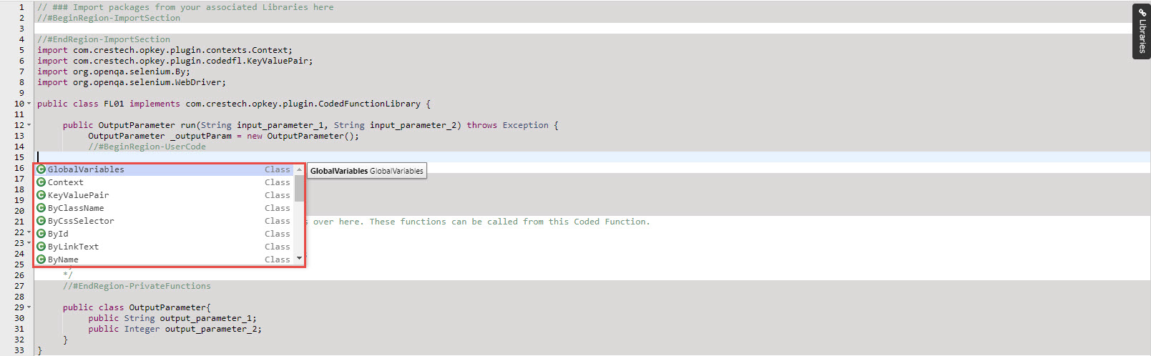
Task: Toggle the fold arrow at line 22
Action: click(x=29, y=232)
